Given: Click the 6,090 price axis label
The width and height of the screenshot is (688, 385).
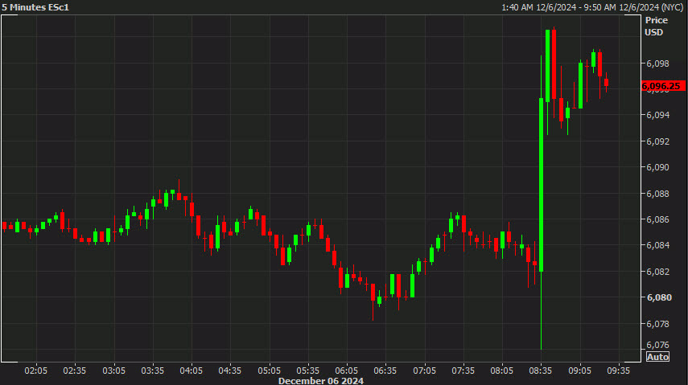Looking at the screenshot, I should coord(657,167).
